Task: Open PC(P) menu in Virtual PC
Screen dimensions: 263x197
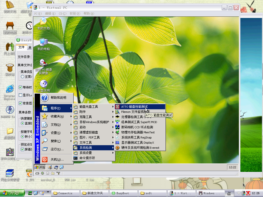Action: coord(38,14)
